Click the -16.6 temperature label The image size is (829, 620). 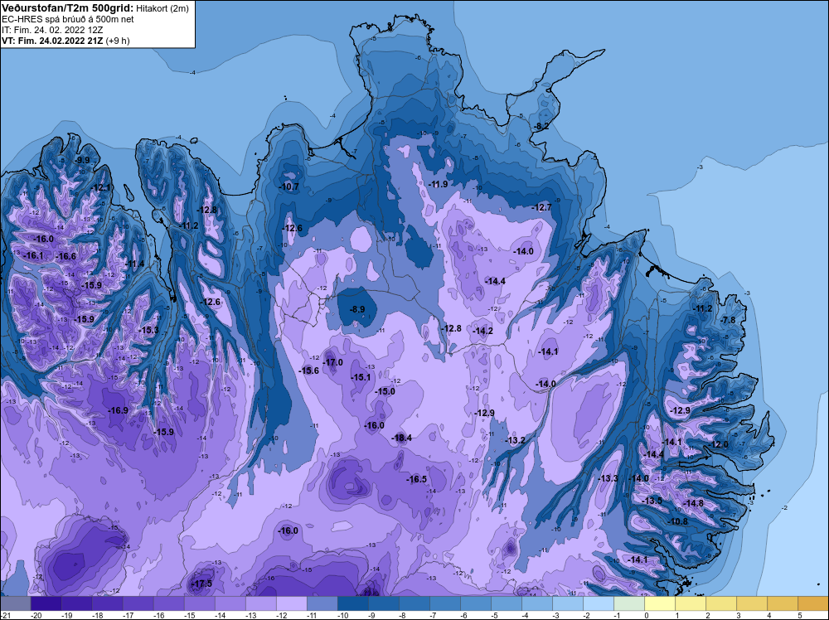(66, 256)
